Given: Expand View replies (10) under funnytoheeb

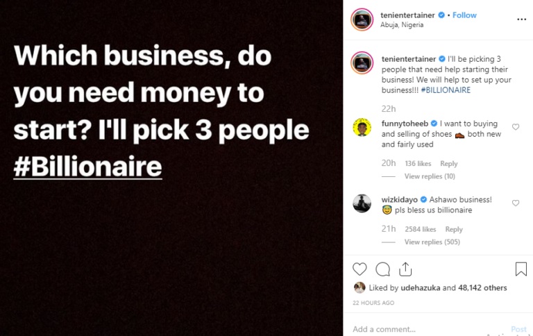Looking at the screenshot, I should [x=430, y=176].
